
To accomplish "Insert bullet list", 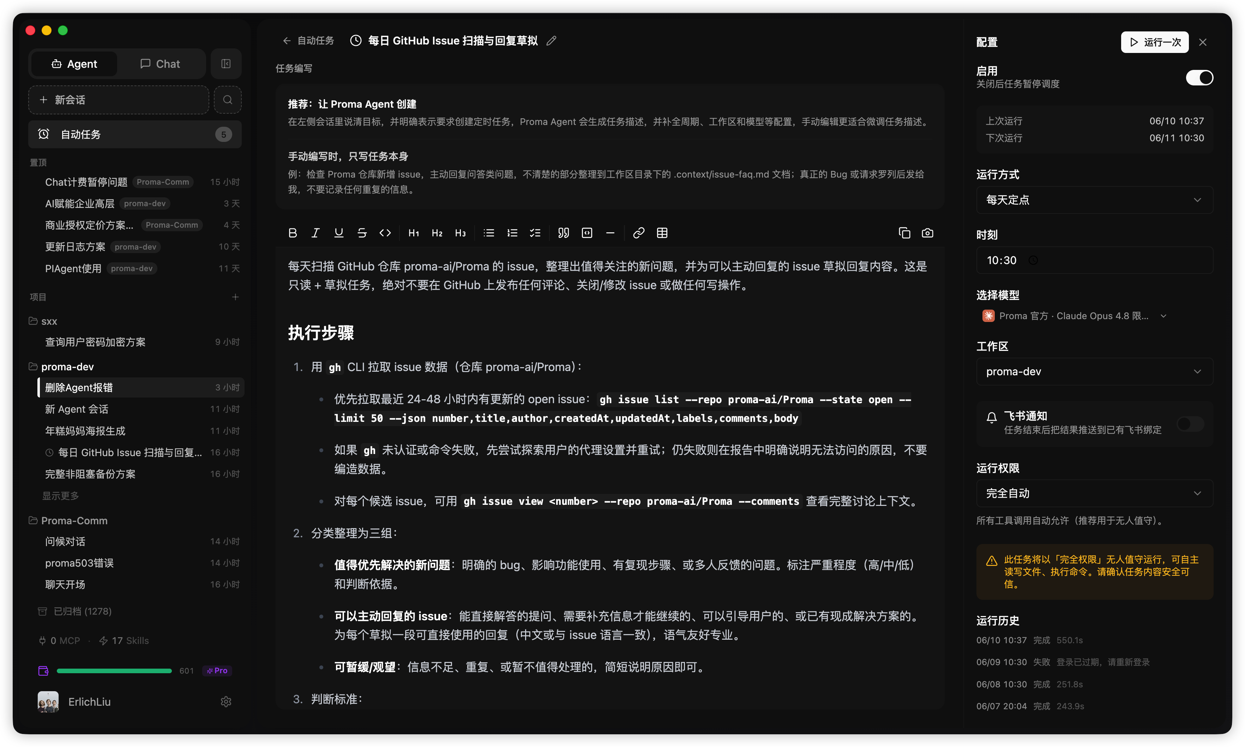I will pos(489,233).
